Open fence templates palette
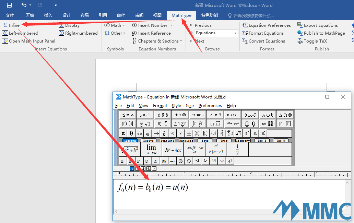This screenshot has width=354, height=223. pos(128,124)
